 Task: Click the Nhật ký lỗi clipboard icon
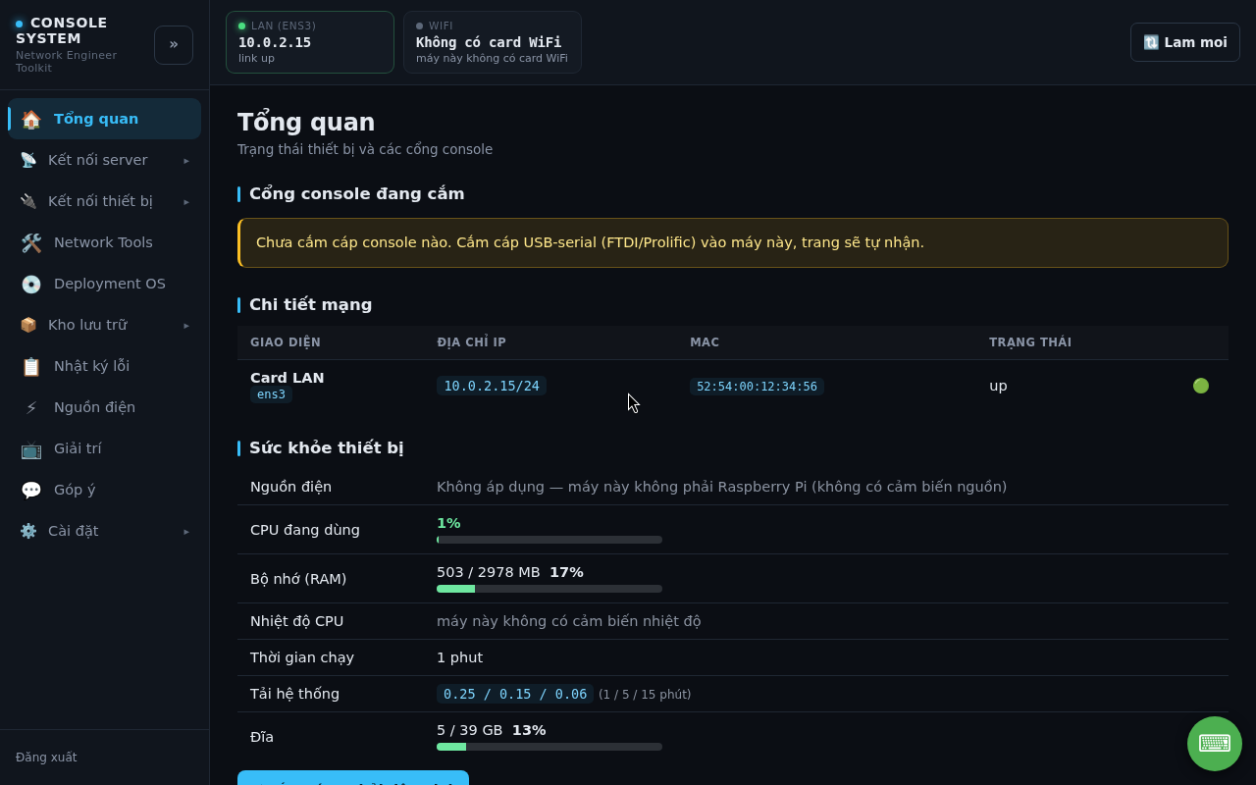[x=31, y=367]
